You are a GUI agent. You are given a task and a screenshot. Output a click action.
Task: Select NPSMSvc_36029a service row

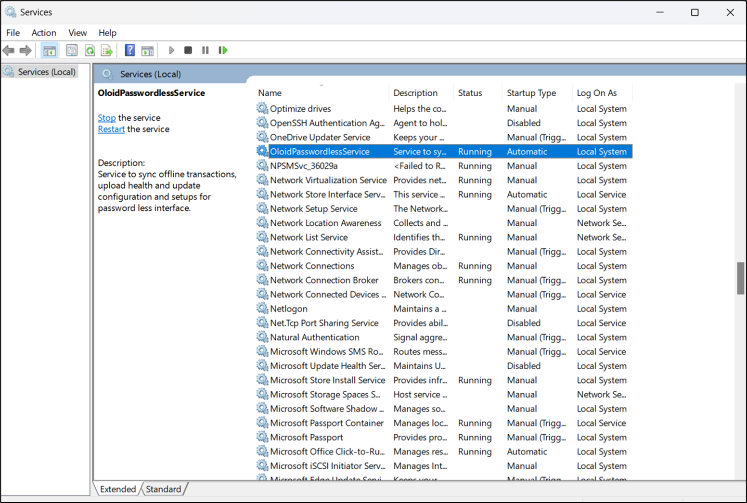pos(444,166)
